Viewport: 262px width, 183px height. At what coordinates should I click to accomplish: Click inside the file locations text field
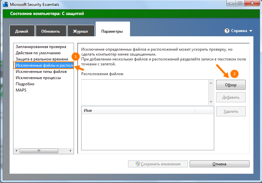pyautogui.click(x=145, y=92)
